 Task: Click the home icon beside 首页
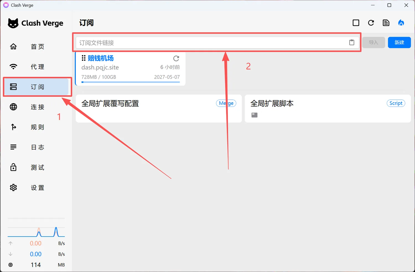click(x=13, y=46)
